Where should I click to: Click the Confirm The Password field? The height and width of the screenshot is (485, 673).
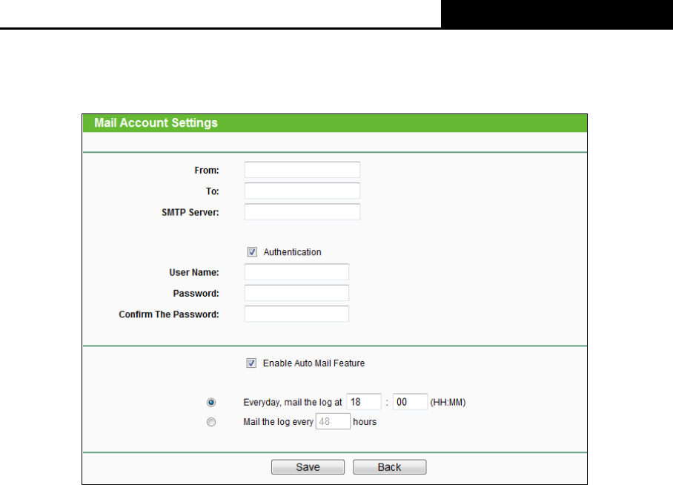(x=296, y=314)
